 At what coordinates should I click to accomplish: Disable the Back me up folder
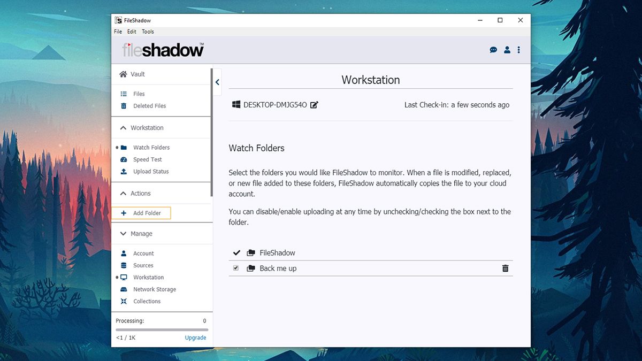236,268
